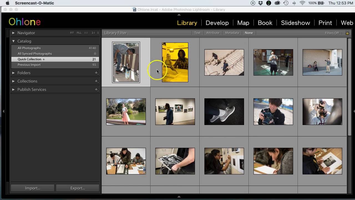The height and width of the screenshot is (200, 355).
Task: Open the Creative Cloud menu bar icon
Action: coord(277,3)
